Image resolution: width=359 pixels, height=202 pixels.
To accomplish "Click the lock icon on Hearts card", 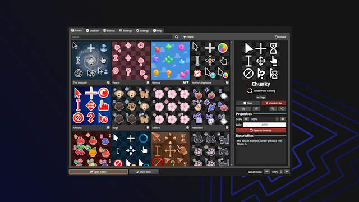I will [148, 82].
